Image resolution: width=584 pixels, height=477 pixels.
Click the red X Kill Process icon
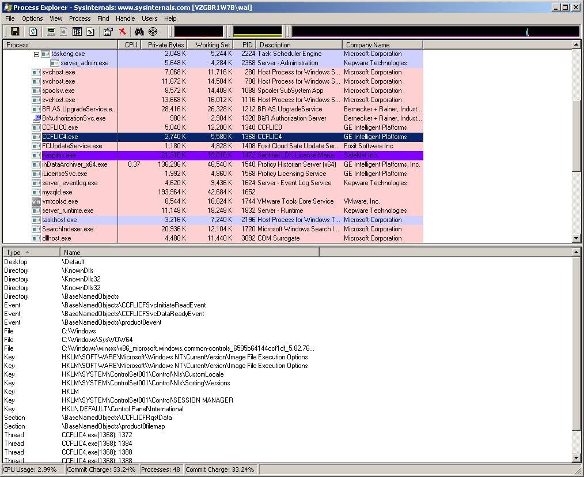(x=122, y=32)
